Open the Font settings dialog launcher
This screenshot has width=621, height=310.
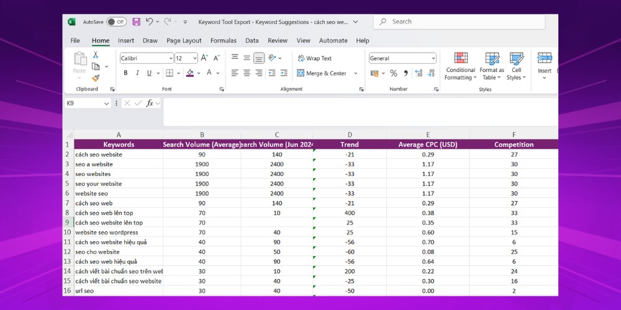pos(222,89)
